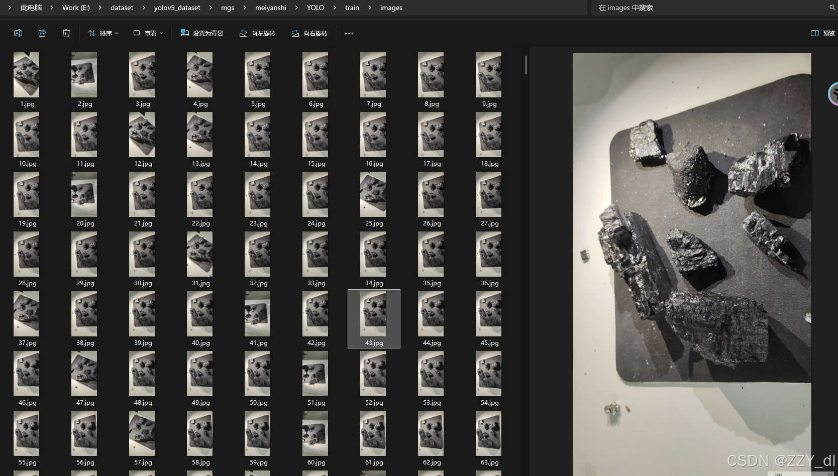This screenshot has height=476, width=838.
Task: Go to mgs folder in breadcrumb
Action: click(x=228, y=8)
